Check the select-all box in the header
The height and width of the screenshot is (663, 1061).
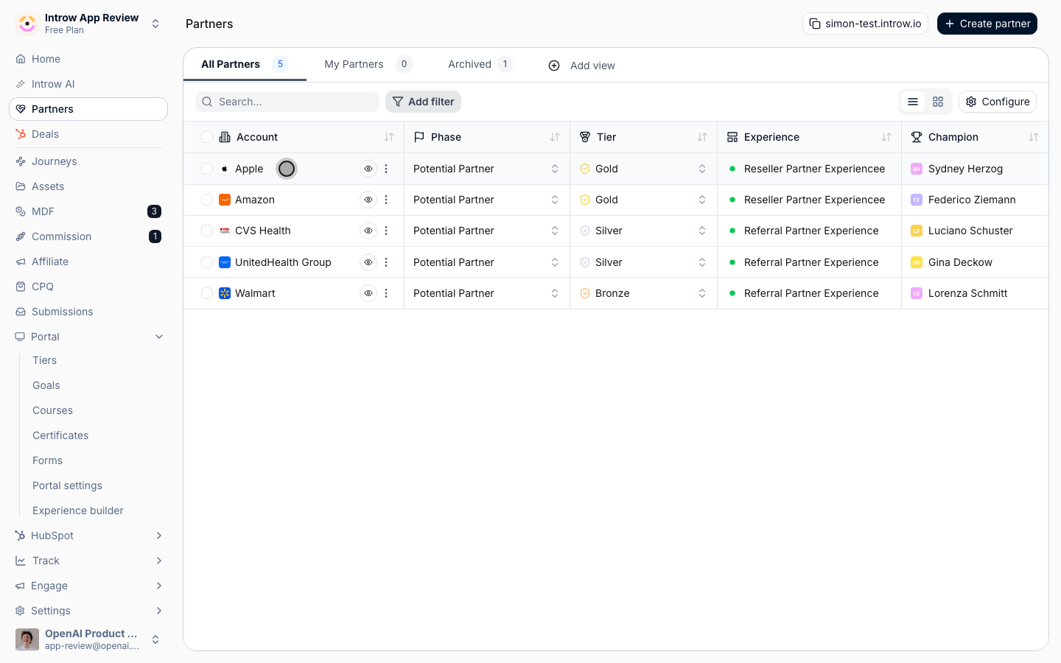tap(207, 137)
